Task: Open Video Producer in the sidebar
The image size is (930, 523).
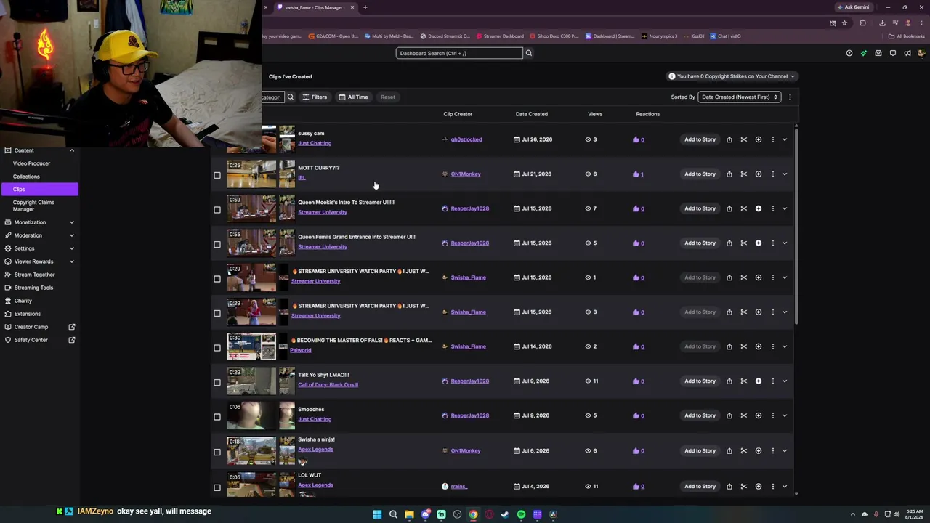Action: (x=31, y=163)
